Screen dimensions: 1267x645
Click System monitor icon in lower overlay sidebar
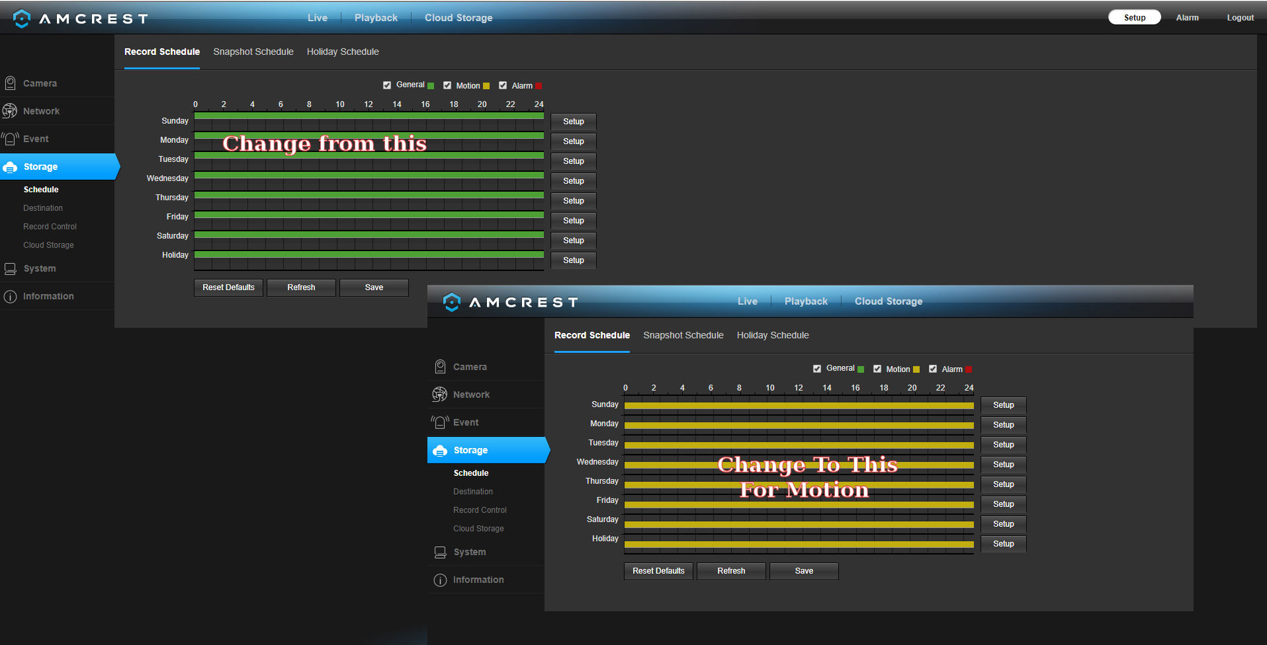tap(440, 552)
